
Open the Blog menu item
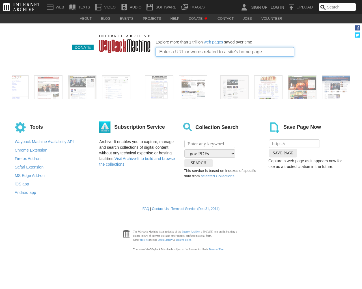(105, 19)
